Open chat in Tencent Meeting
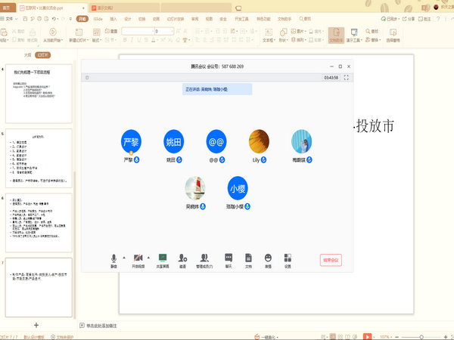Image resolution: width=454 pixels, height=340 pixels. tap(229, 261)
